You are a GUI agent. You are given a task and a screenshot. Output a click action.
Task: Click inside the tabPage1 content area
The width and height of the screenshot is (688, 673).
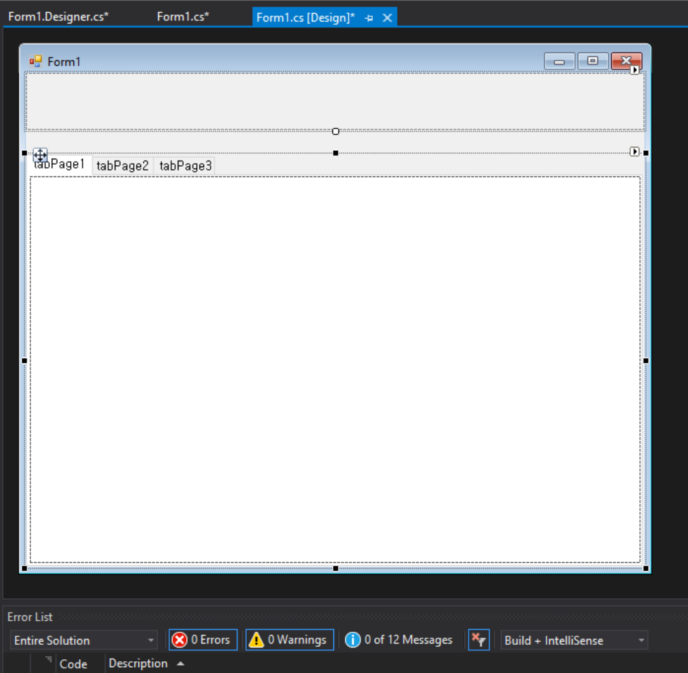point(335,369)
